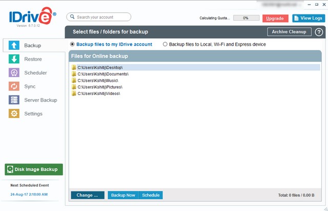Select the Desktop folder entry
The width and height of the screenshot is (328, 211).
(x=100, y=67)
